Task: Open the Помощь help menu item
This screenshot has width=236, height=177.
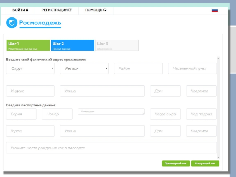Action: (96, 10)
